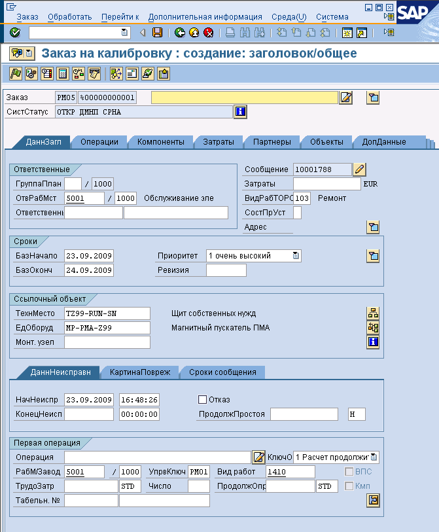The height and width of the screenshot is (532, 439).
Task: Click the clipboard icon ending the application toolbar
Action: 164,74
